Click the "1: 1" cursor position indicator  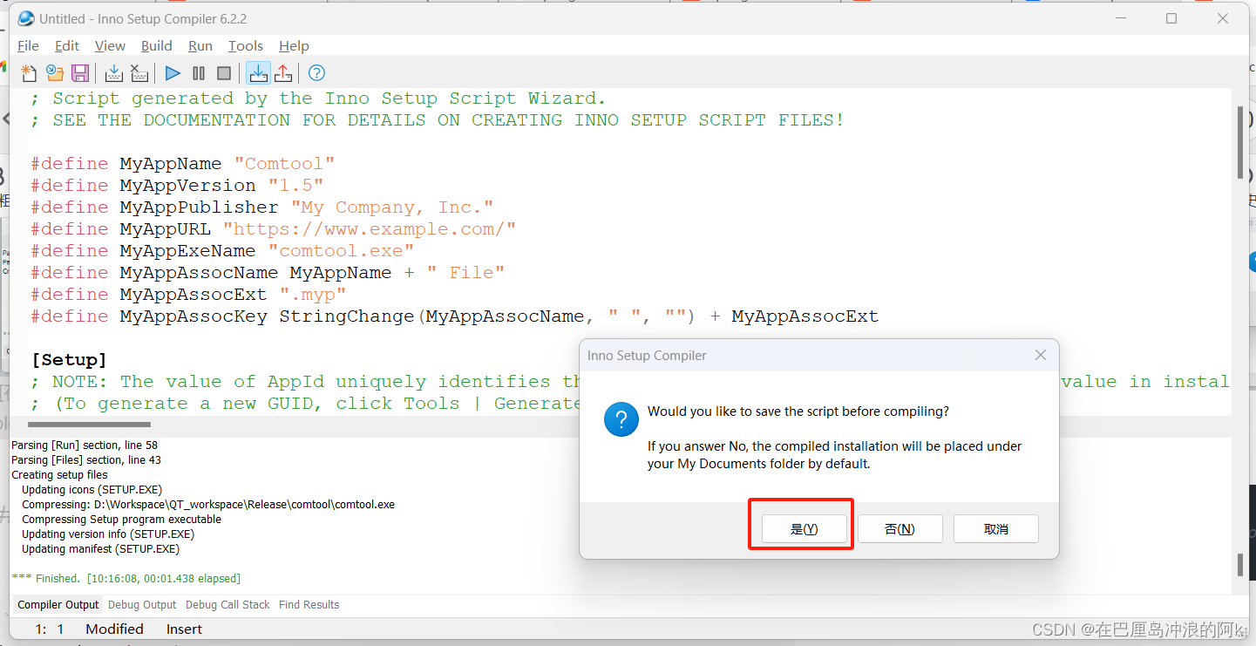tap(50, 629)
